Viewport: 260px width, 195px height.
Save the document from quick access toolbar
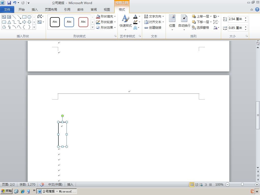(x=9, y=3)
